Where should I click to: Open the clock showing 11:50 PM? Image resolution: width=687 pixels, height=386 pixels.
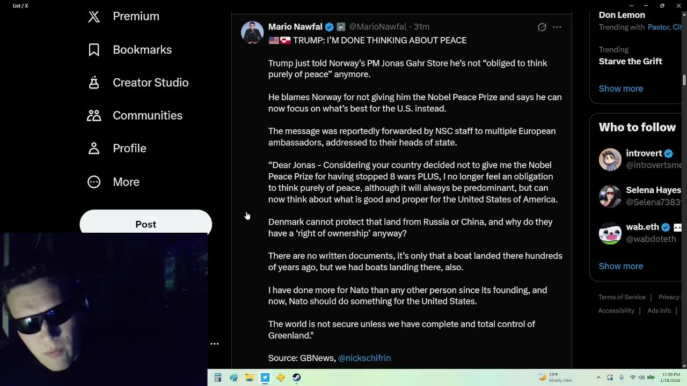pos(671,377)
